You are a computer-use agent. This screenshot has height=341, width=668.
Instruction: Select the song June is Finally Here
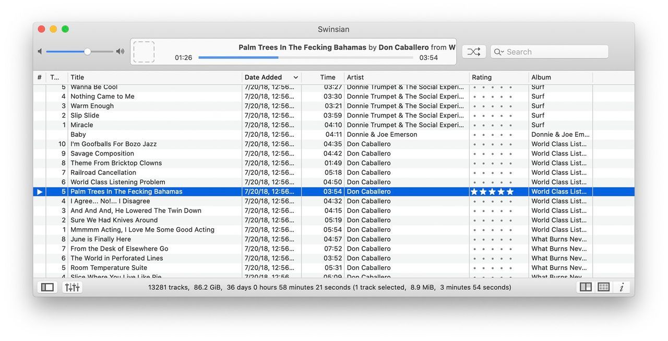(x=101, y=239)
